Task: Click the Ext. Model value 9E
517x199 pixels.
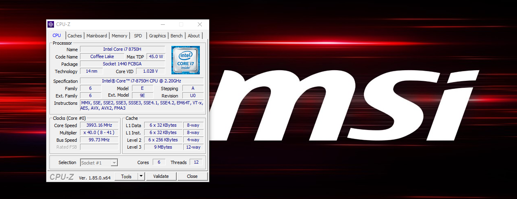Action: tap(142, 95)
